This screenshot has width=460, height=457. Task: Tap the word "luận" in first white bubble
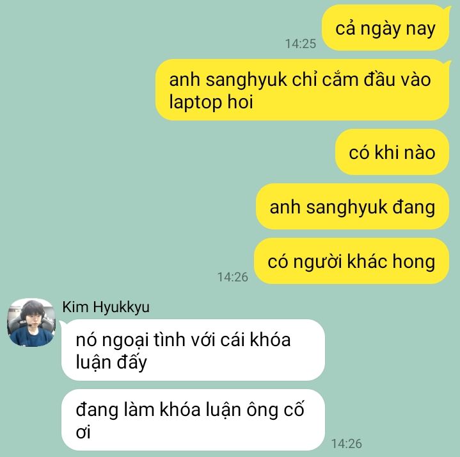[x=93, y=362]
